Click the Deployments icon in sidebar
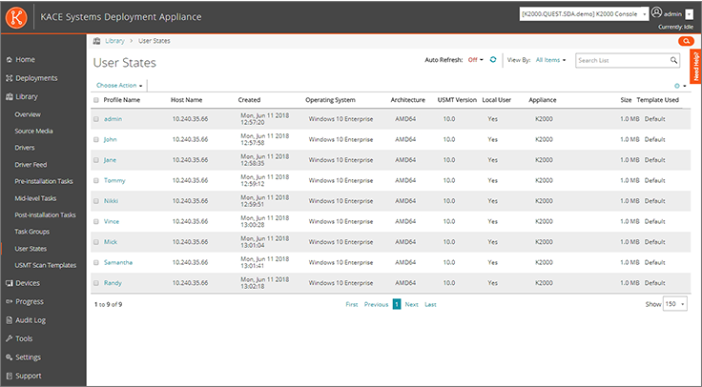 (x=9, y=78)
